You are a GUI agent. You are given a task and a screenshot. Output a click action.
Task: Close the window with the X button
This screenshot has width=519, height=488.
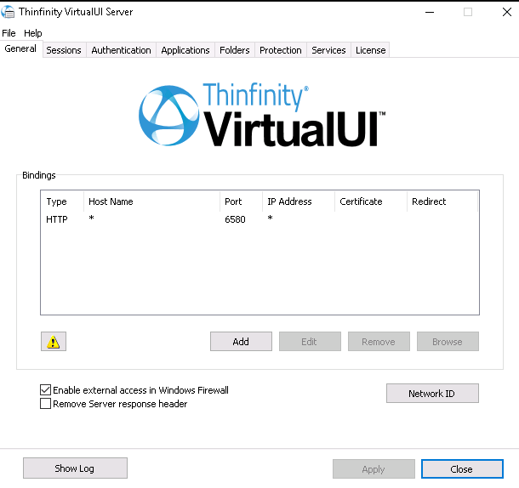(x=507, y=12)
